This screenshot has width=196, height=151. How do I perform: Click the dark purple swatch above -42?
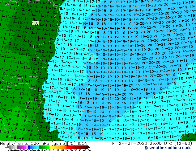coord(18,147)
